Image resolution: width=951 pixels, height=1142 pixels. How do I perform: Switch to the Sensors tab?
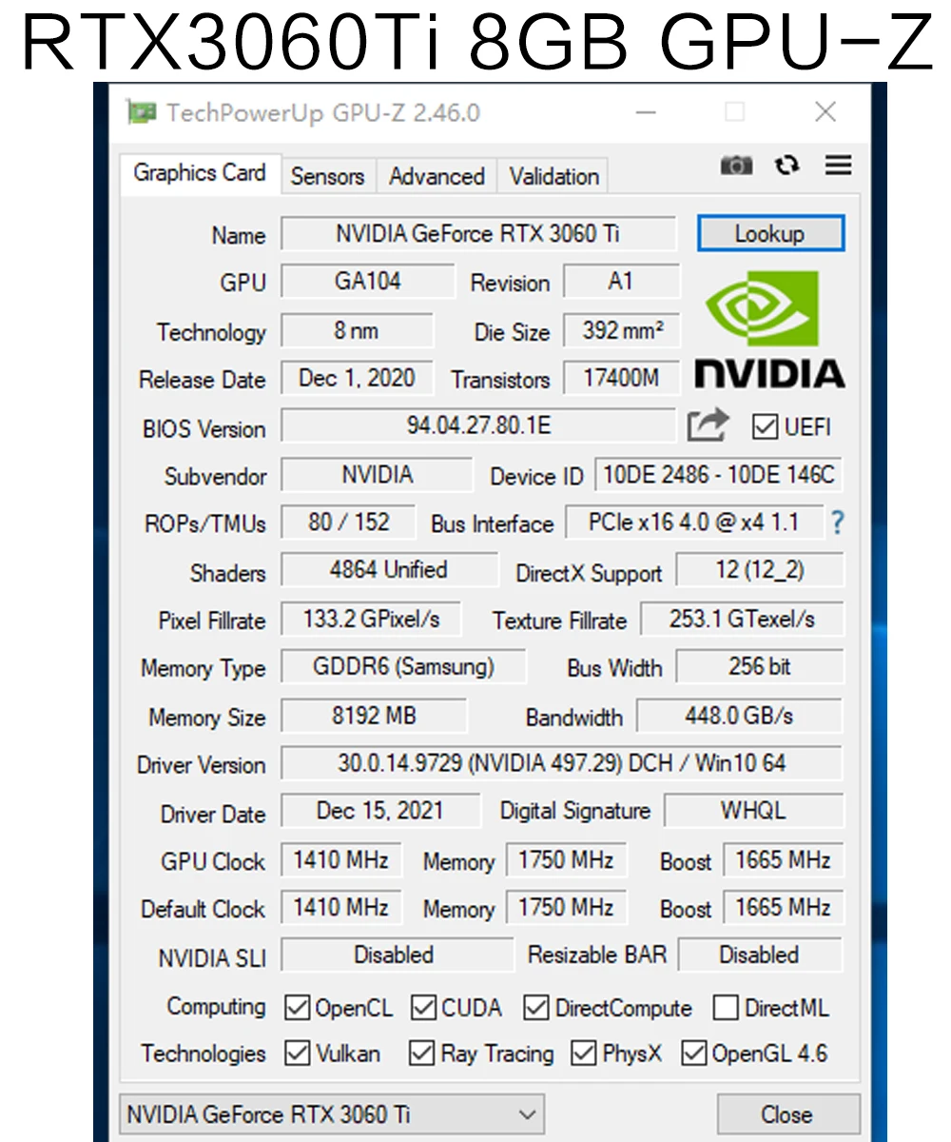(327, 176)
